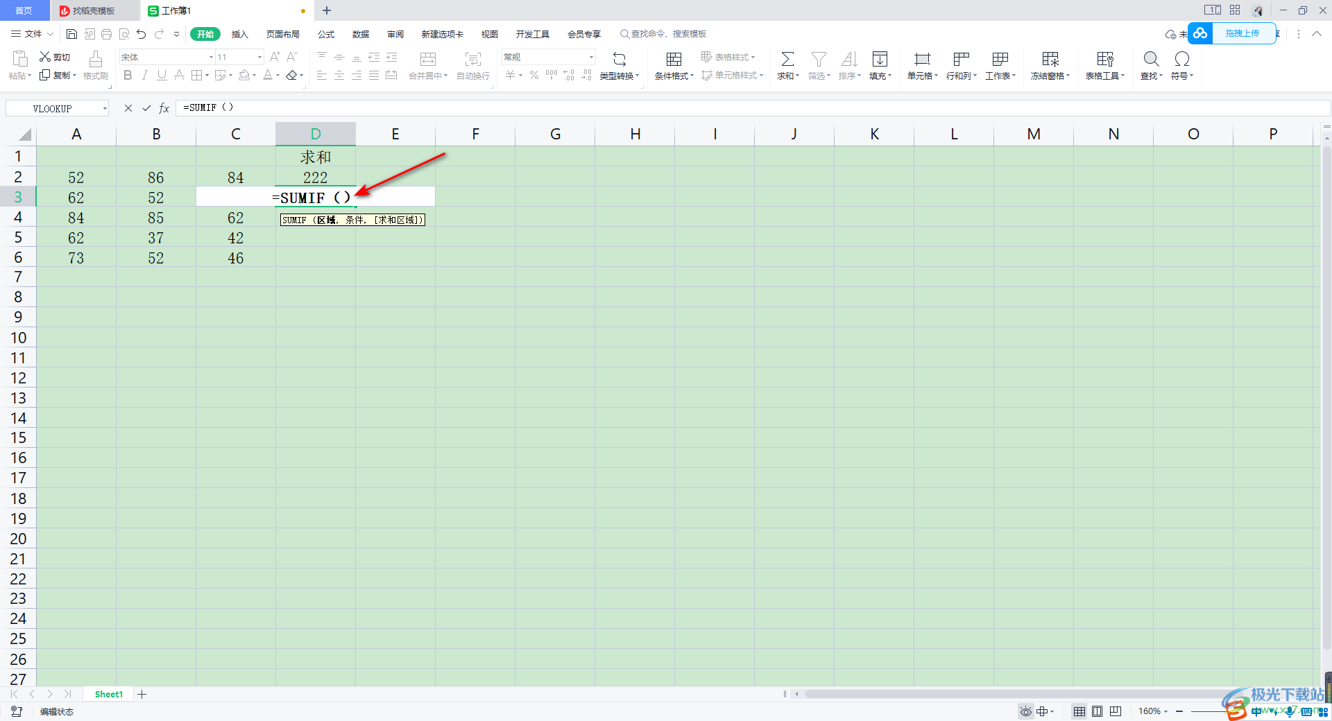Switch to the 找稻壳模板 tab
This screenshot has width=1332, height=721.
(x=94, y=10)
